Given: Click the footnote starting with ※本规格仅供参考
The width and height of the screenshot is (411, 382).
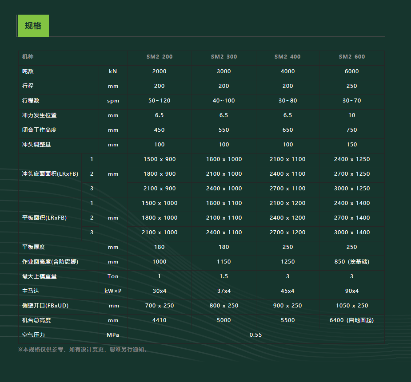Looking at the screenshot, I should 83,350.
